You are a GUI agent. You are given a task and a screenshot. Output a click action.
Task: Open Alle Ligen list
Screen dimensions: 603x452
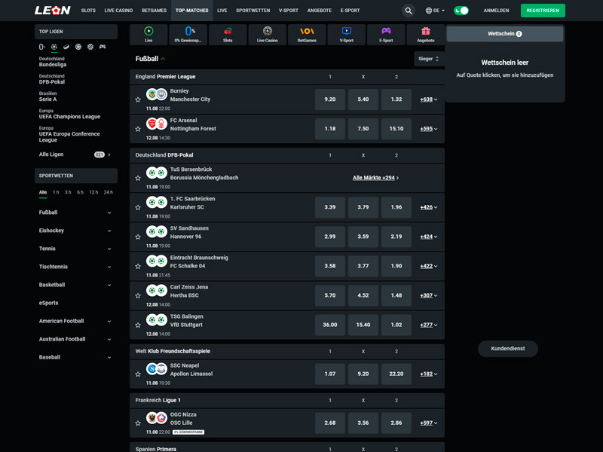(75, 154)
